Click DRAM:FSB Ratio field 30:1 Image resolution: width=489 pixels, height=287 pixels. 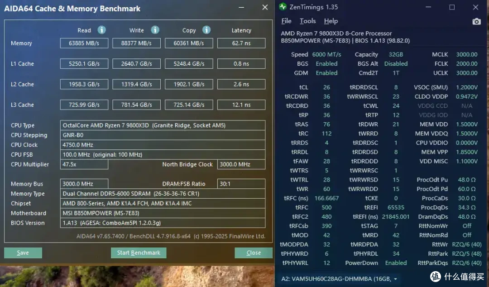pos(241,184)
